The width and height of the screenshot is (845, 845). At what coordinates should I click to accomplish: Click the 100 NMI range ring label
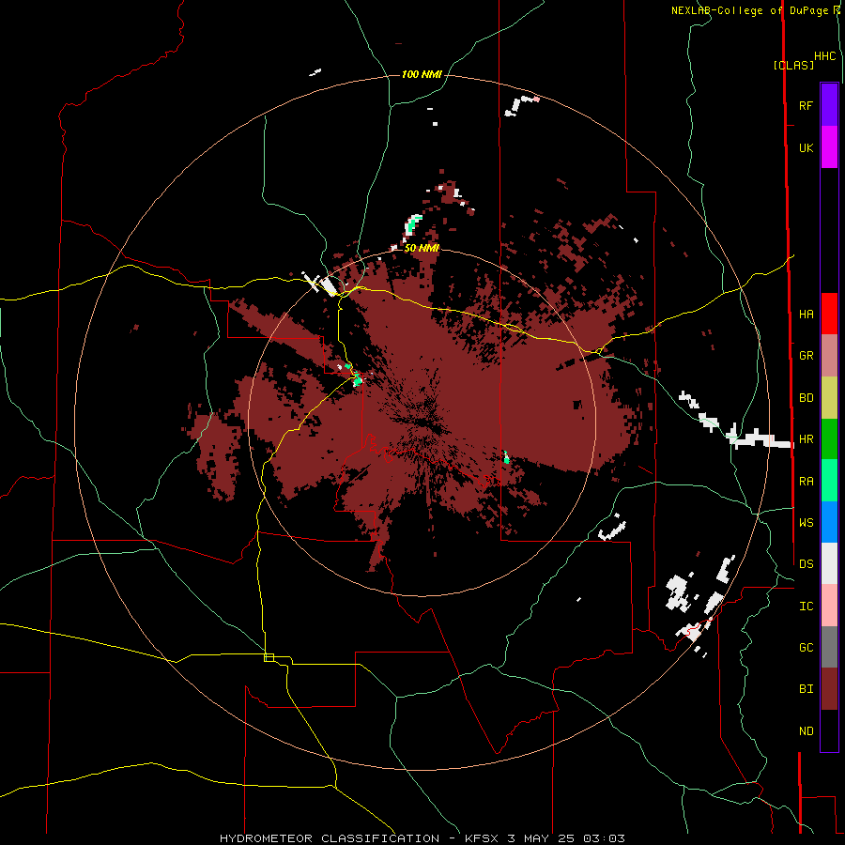point(422,74)
